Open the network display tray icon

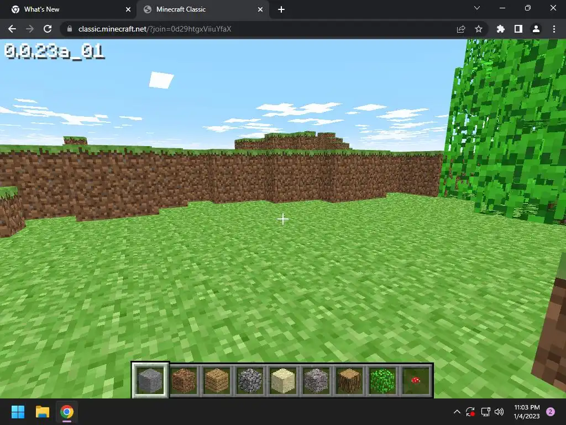pos(485,412)
